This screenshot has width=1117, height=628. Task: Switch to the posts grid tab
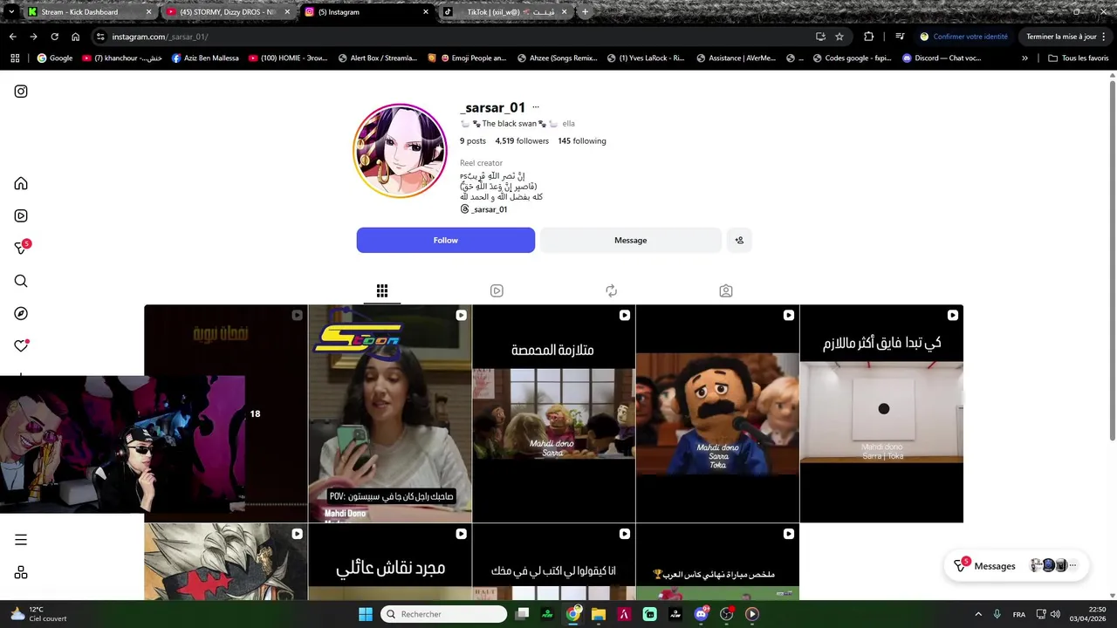(382, 290)
